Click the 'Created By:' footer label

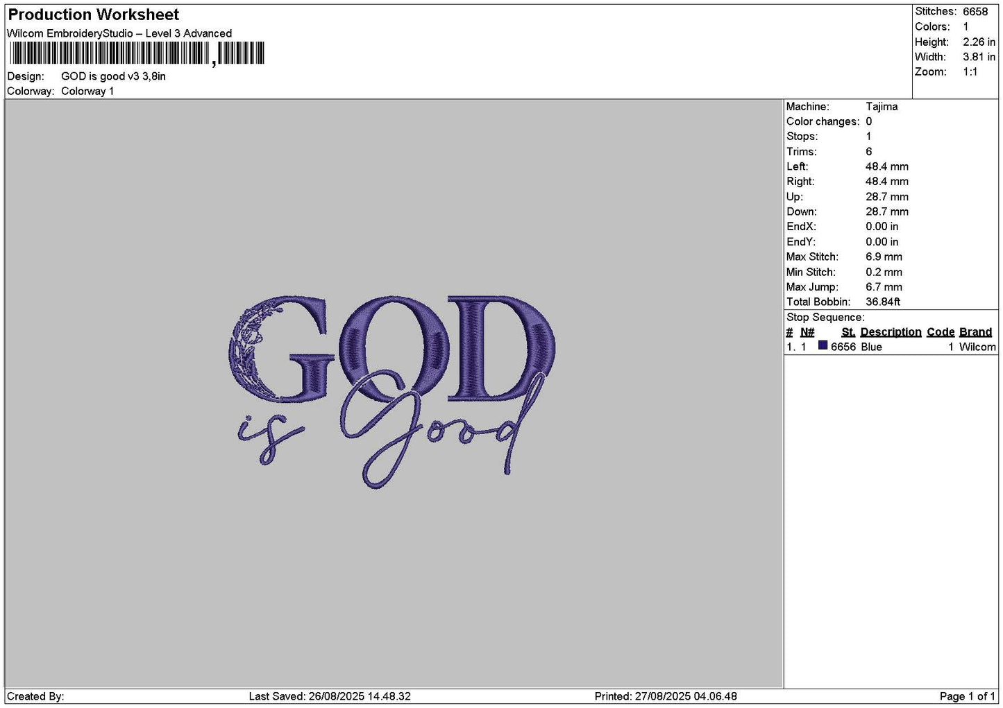pos(35,696)
